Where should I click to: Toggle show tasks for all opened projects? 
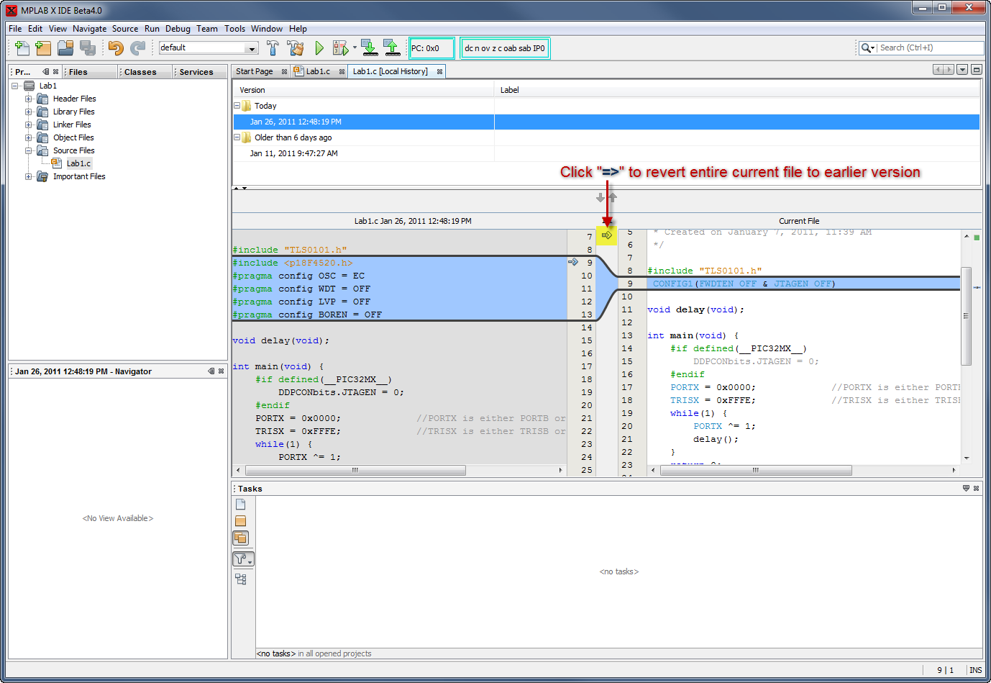[241, 538]
